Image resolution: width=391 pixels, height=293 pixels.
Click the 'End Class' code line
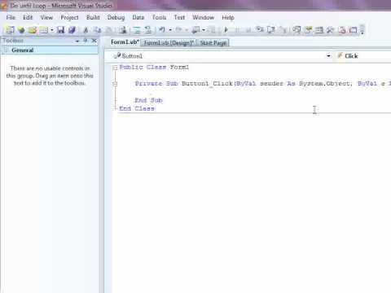coord(137,108)
